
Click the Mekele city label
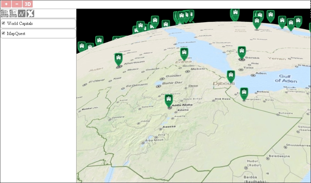click(x=198, y=69)
